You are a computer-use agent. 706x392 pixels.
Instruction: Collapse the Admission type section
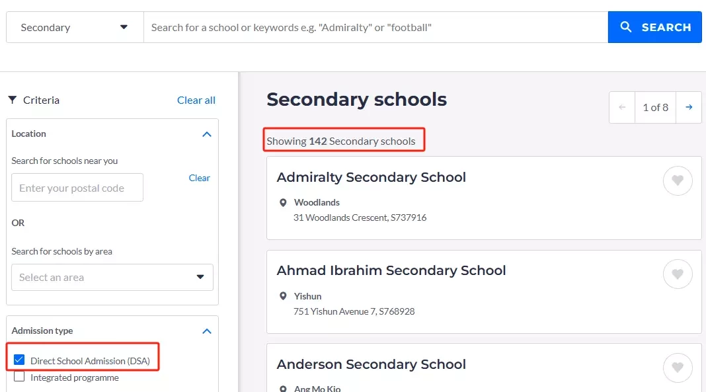[207, 331]
